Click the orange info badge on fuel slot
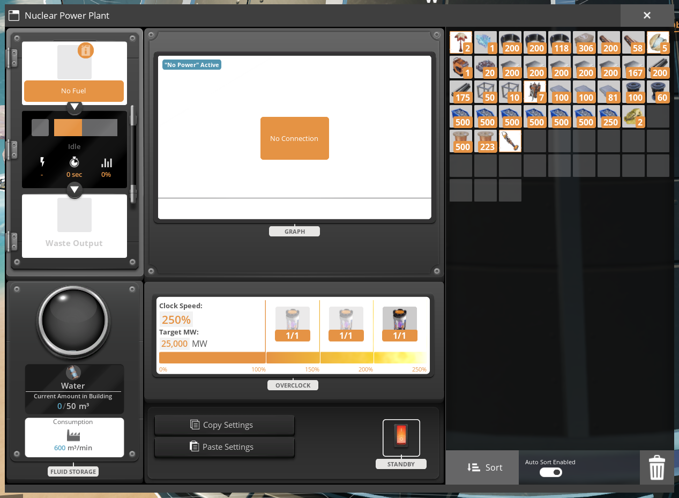The image size is (679, 498). click(x=86, y=50)
